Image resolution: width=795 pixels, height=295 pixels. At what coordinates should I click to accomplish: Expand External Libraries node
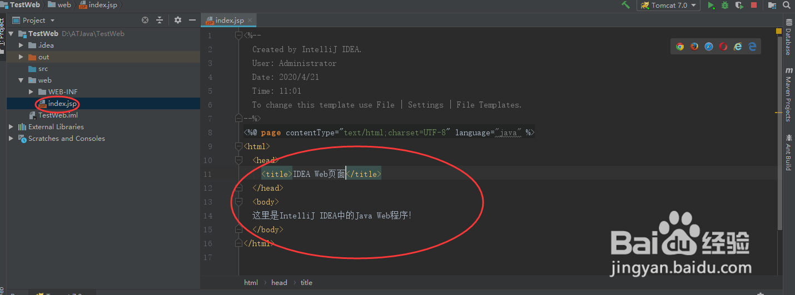pyautogui.click(x=11, y=126)
